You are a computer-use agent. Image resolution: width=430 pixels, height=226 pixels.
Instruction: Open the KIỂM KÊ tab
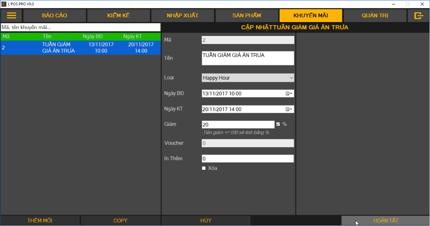[119, 16]
